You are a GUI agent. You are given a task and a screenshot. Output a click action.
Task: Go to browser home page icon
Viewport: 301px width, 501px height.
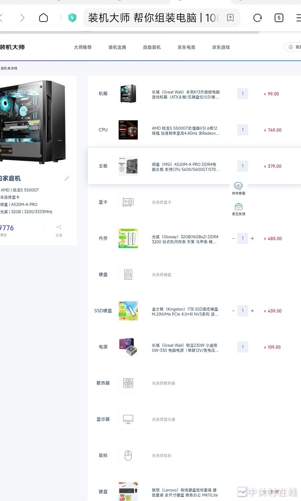(x=43, y=18)
